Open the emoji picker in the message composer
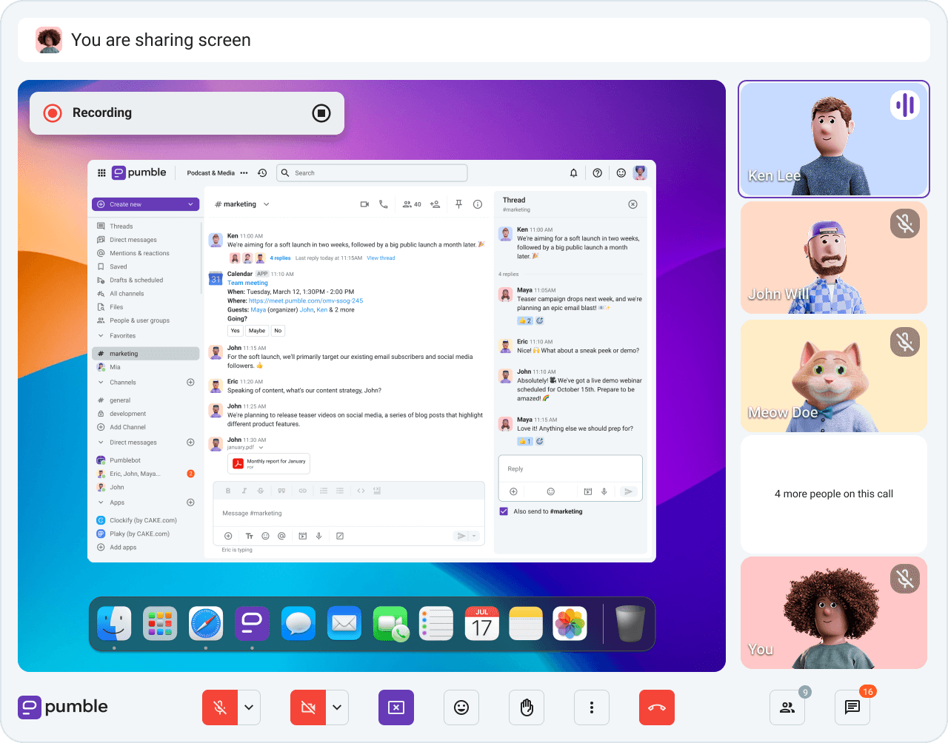 264,535
